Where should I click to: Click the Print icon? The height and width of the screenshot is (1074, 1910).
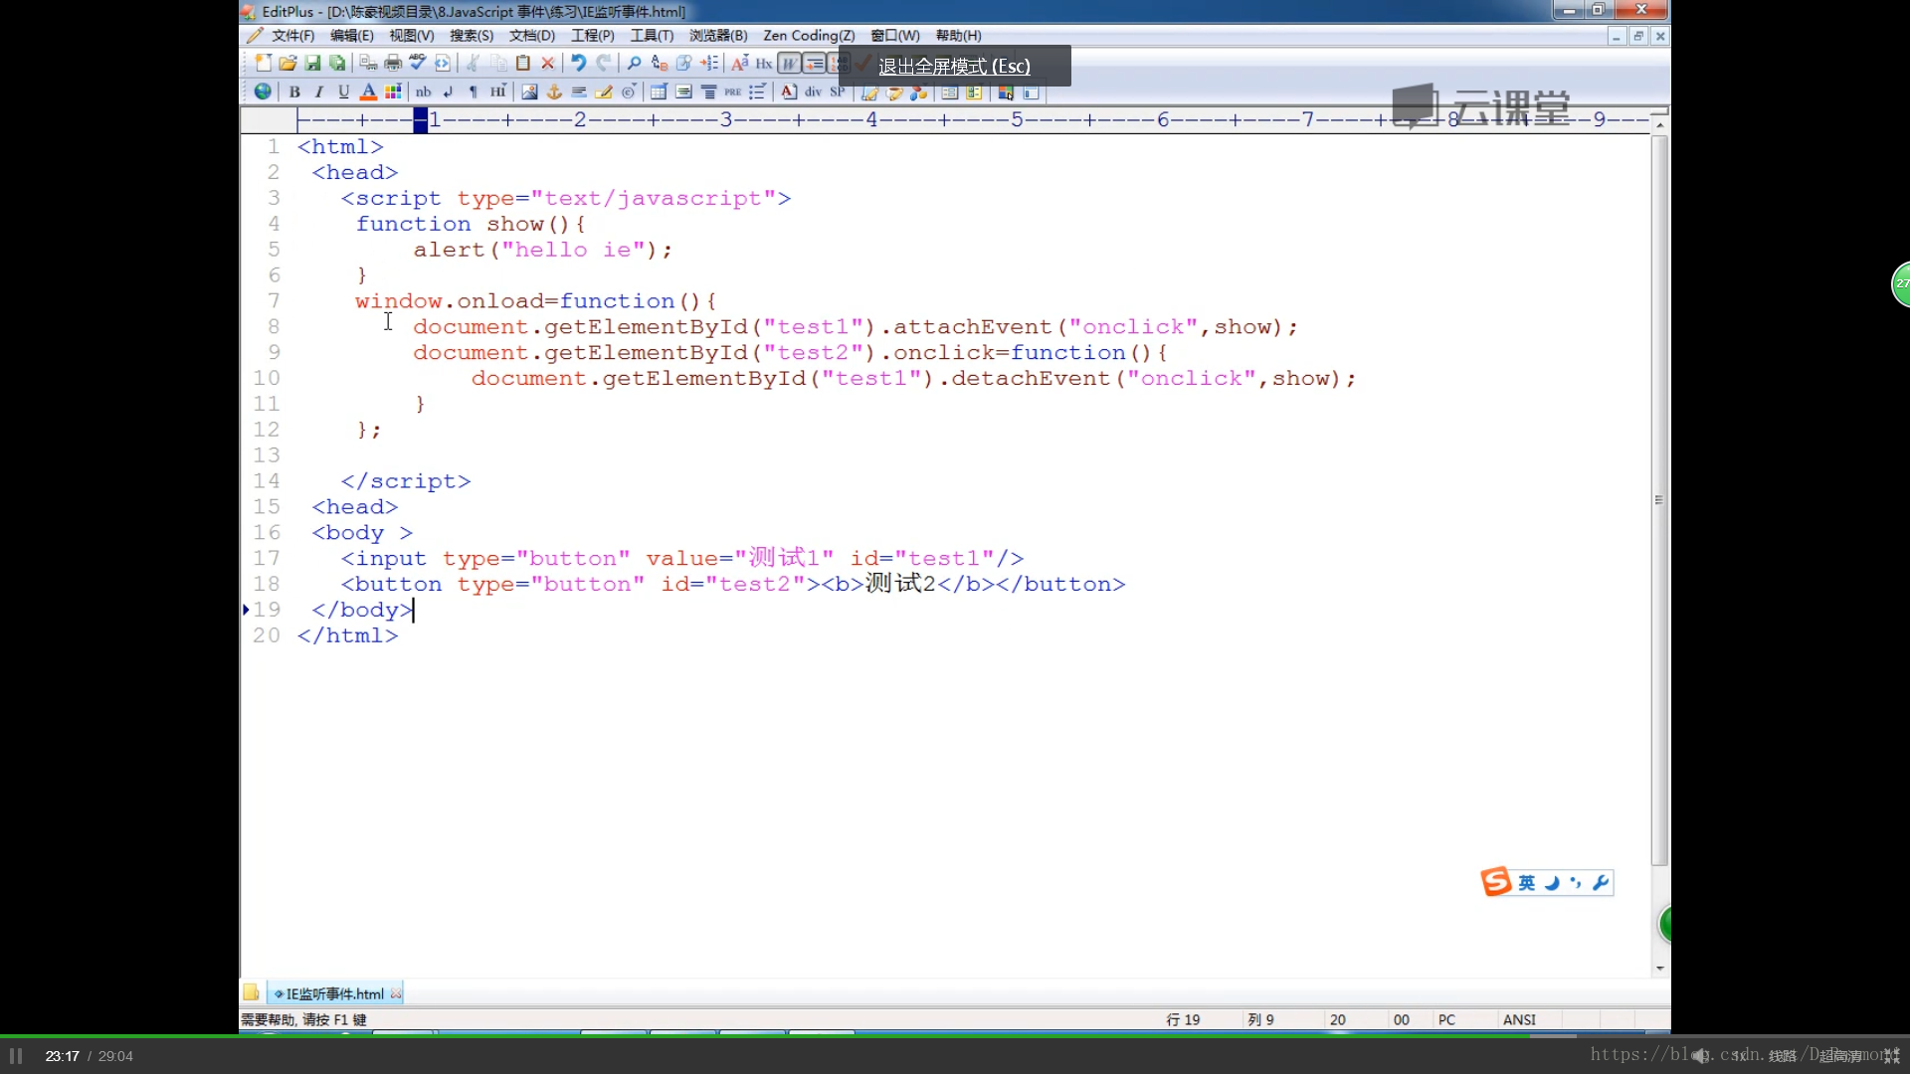coord(393,64)
